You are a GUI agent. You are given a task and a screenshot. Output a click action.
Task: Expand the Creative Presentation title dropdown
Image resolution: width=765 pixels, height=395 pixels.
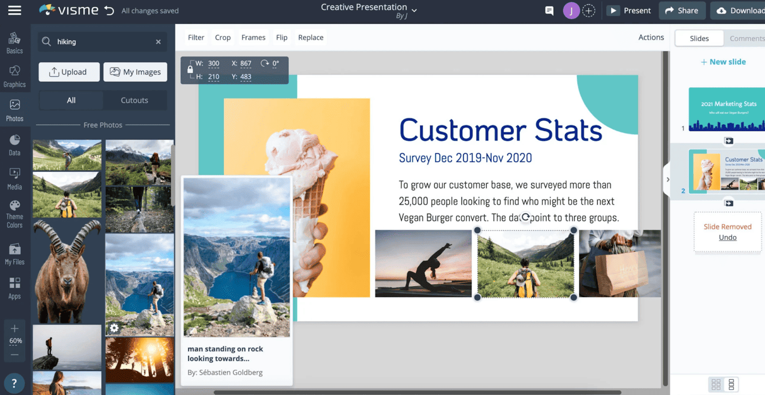[414, 10]
